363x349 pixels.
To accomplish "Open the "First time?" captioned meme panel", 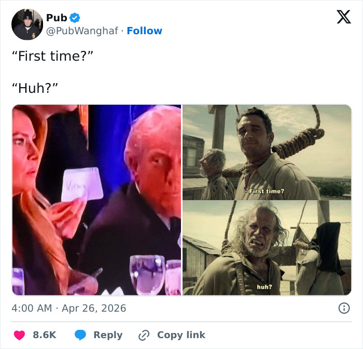I will [267, 152].
